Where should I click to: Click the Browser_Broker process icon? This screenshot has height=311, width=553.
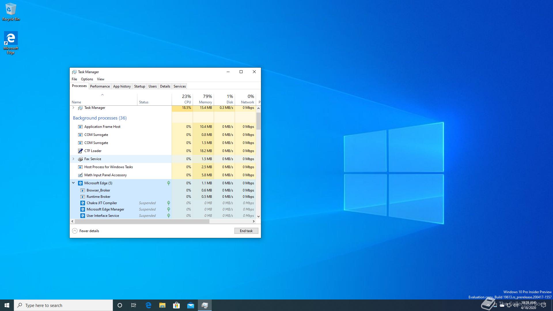[83, 190]
